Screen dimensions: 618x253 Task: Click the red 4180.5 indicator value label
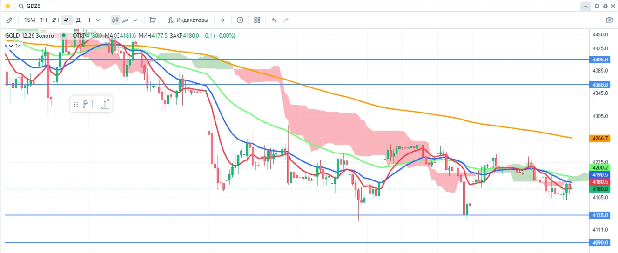coord(601,182)
